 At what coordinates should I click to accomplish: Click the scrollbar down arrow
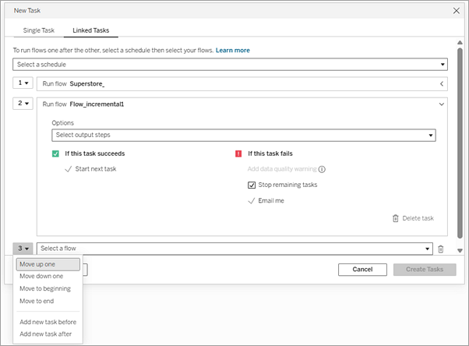(460, 250)
